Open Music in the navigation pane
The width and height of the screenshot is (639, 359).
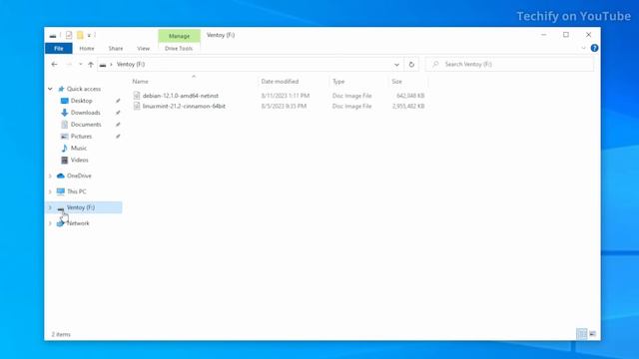(78, 149)
